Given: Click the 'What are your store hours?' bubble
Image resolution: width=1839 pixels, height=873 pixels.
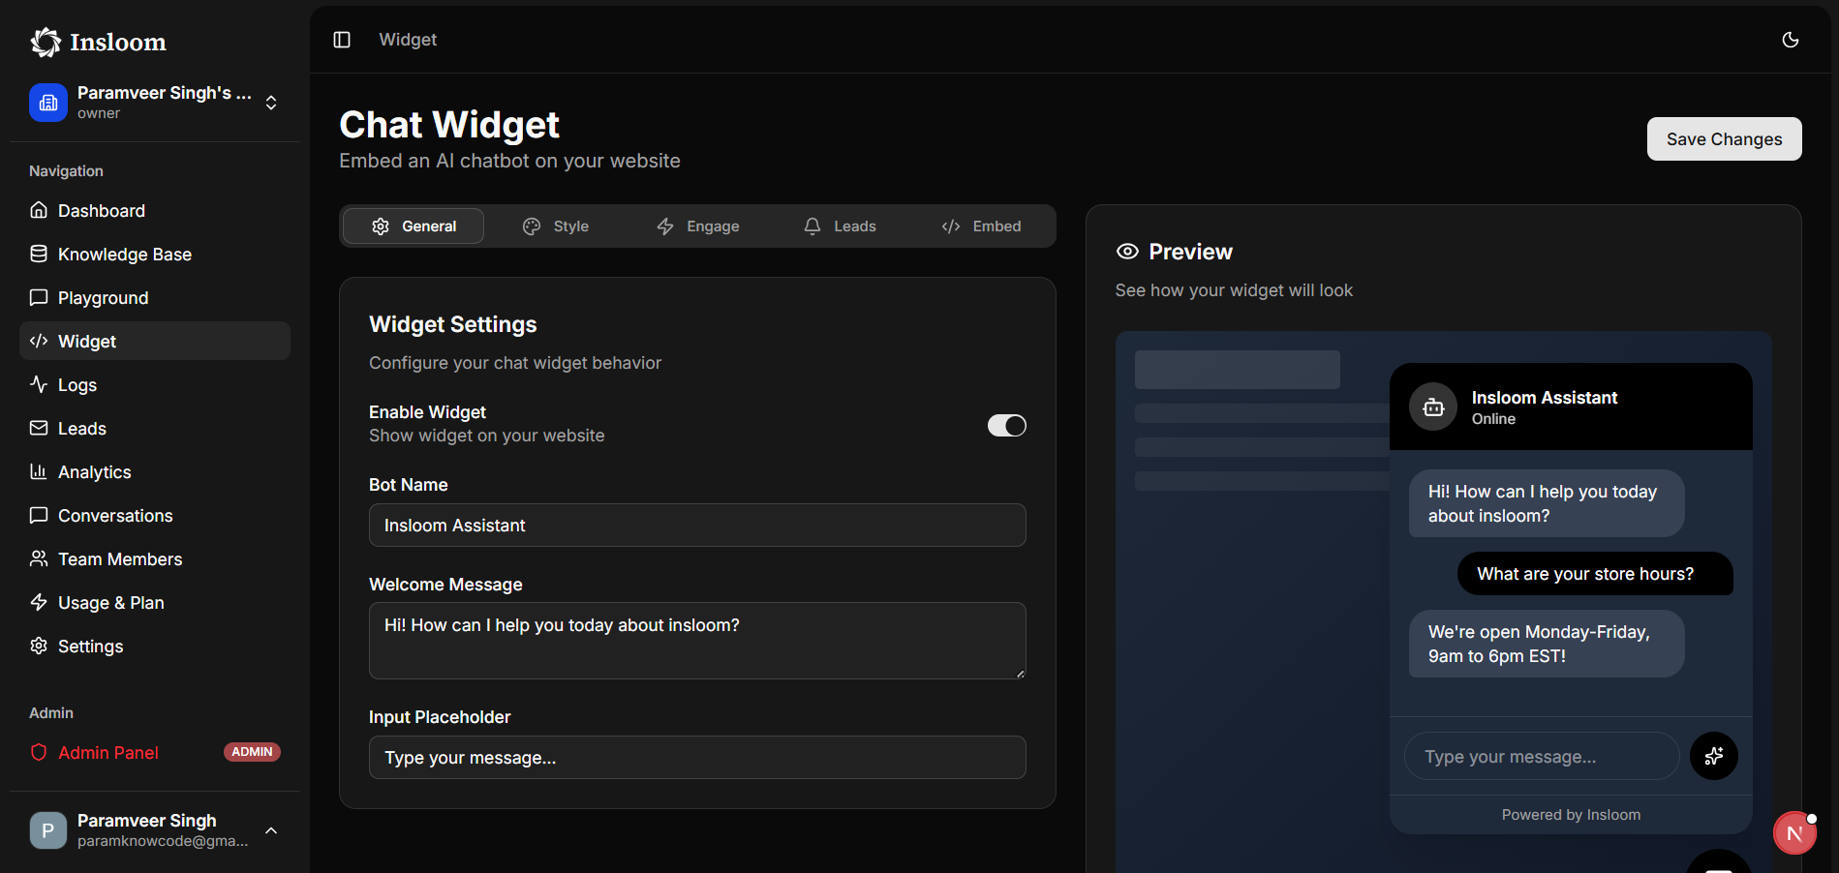Looking at the screenshot, I should [x=1595, y=574].
